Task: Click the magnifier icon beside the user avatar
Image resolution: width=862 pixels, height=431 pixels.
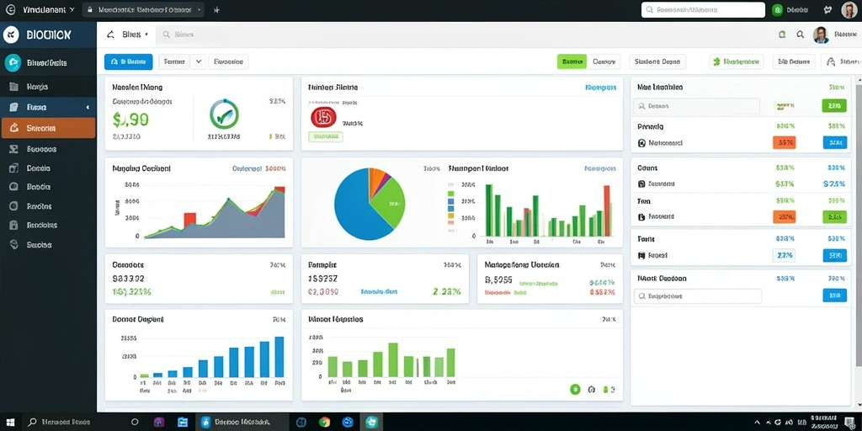Action: pyautogui.click(x=801, y=35)
